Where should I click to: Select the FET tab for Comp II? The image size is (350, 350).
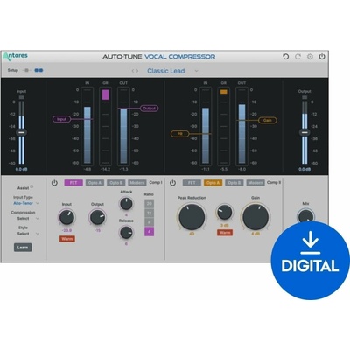(192, 183)
